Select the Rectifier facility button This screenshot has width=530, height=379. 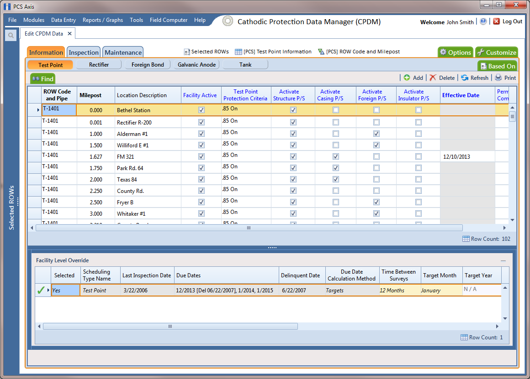(x=99, y=64)
